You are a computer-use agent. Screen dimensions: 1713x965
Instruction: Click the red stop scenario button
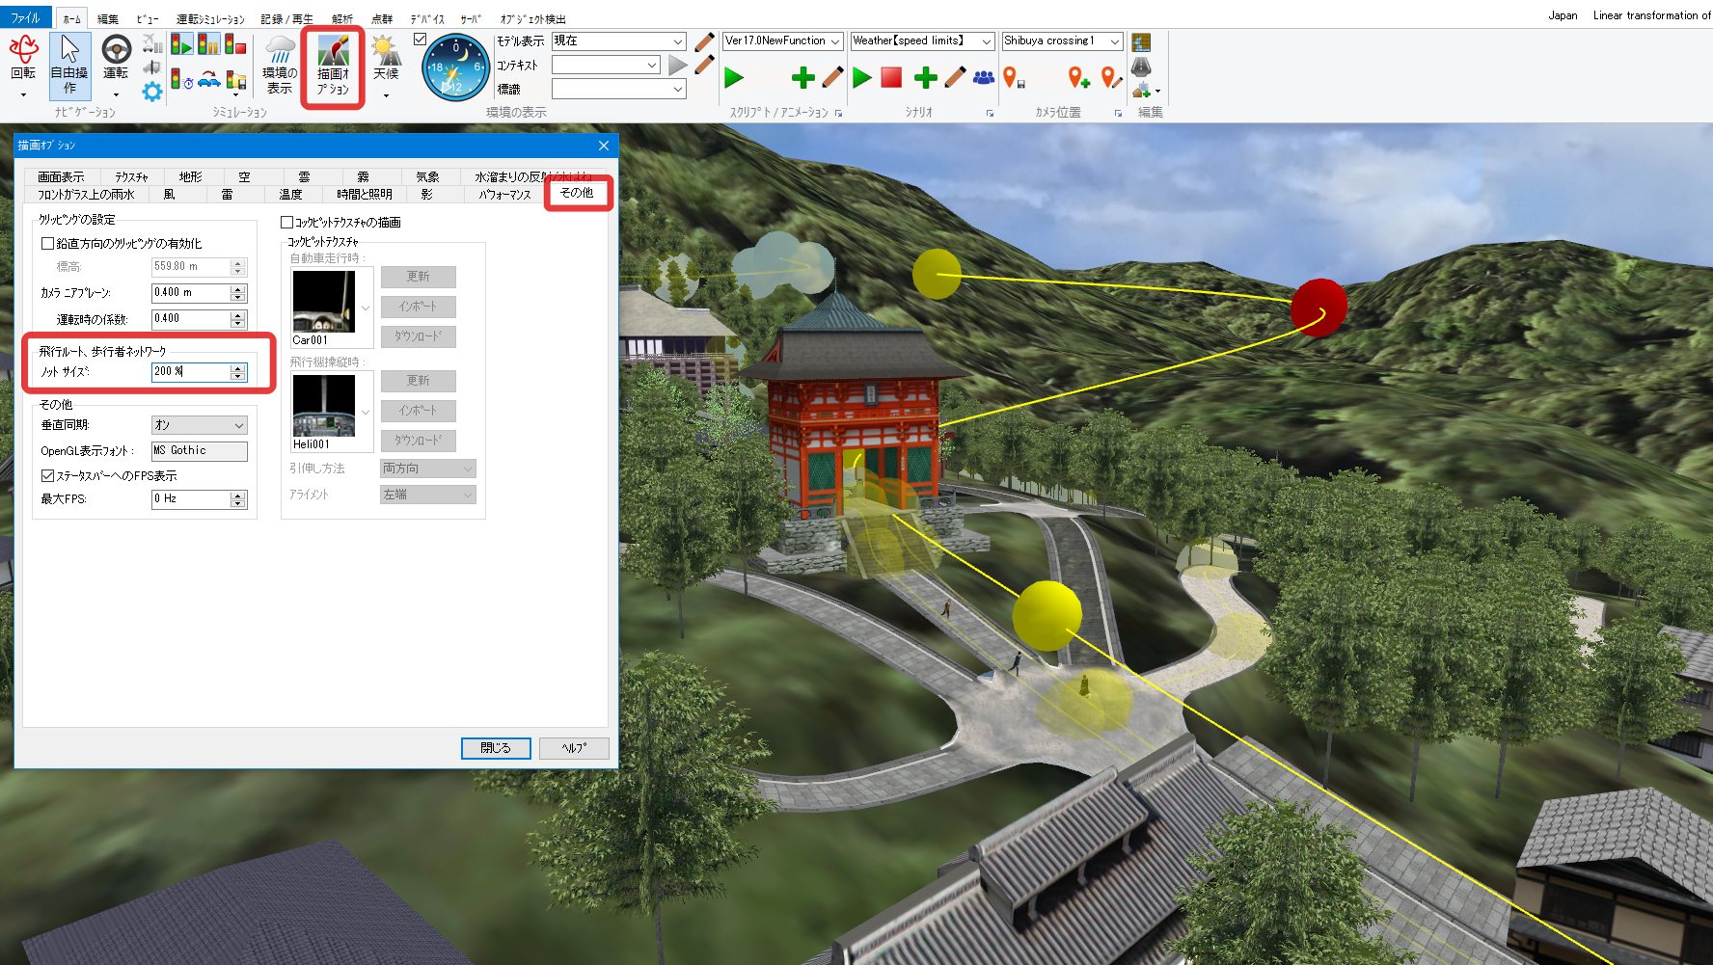891,77
